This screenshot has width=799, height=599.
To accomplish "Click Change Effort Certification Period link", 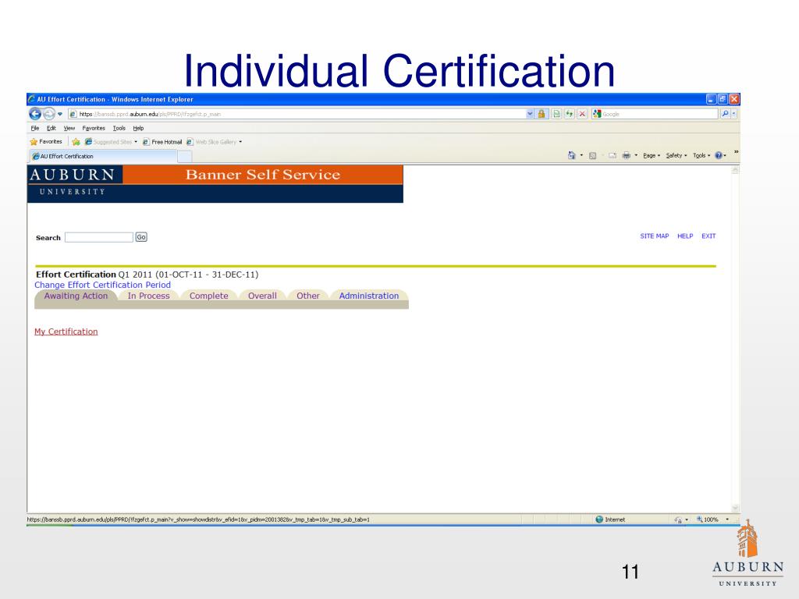I will coord(102,285).
